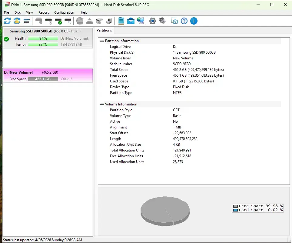
Task: Click the gray globe disk toolbar icon
Action: click(x=80, y=21)
